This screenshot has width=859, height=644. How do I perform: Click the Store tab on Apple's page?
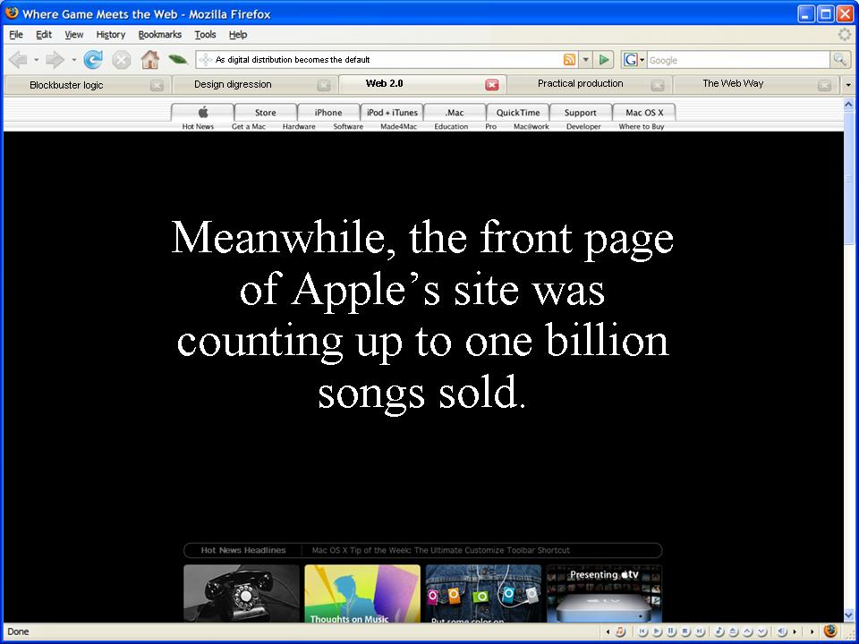coord(265,113)
